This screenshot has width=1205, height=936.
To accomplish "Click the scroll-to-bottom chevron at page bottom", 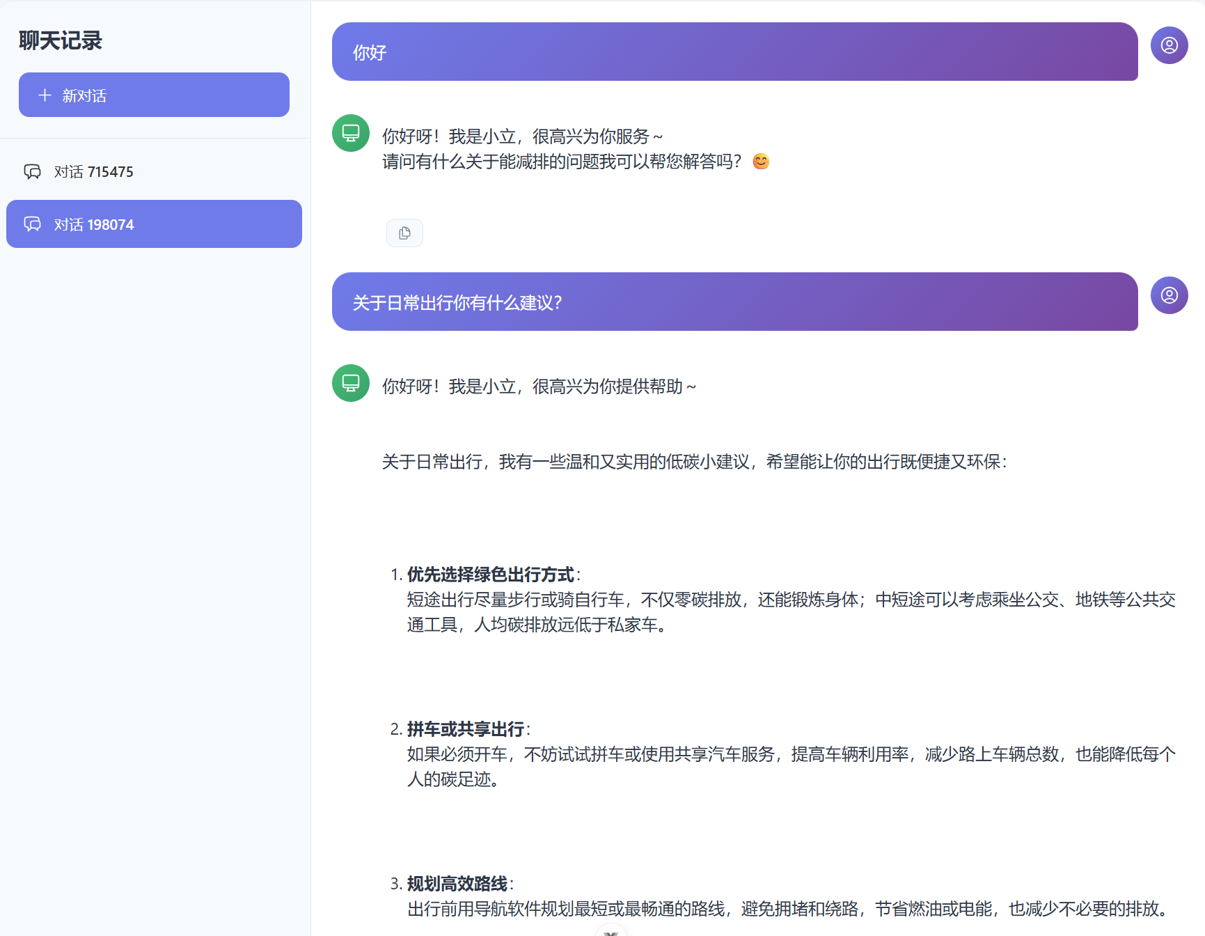I will pyautogui.click(x=611, y=932).
